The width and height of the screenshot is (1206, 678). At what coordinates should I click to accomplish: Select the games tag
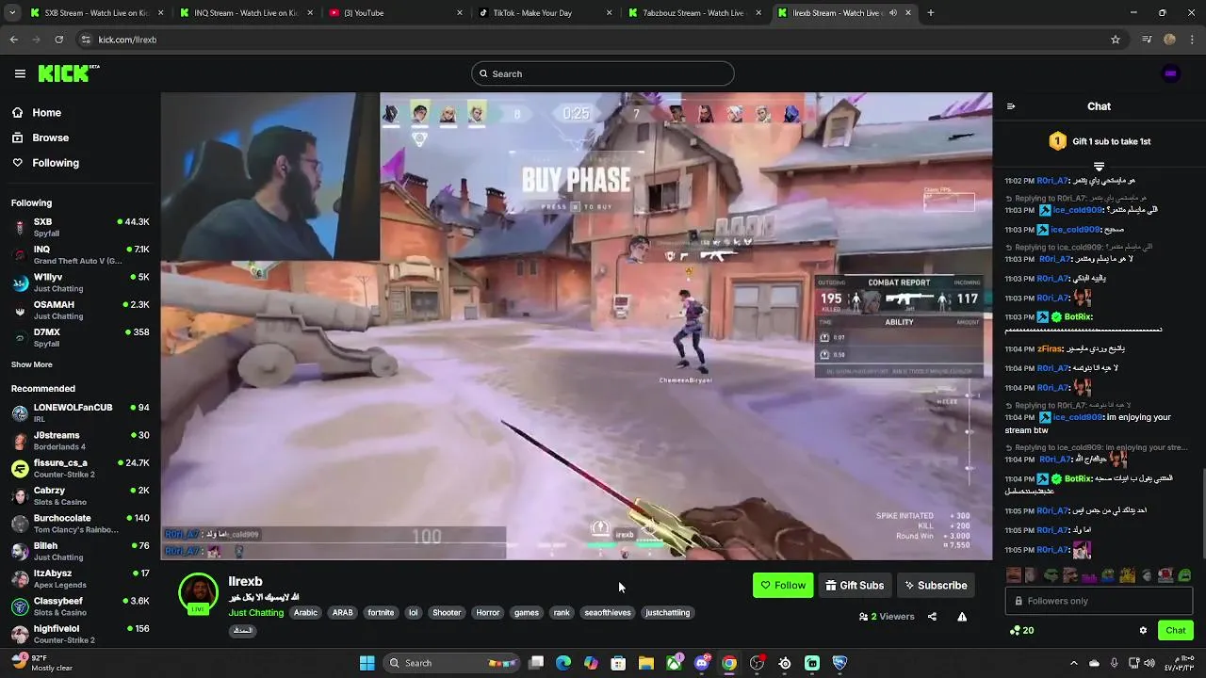pyautogui.click(x=527, y=612)
